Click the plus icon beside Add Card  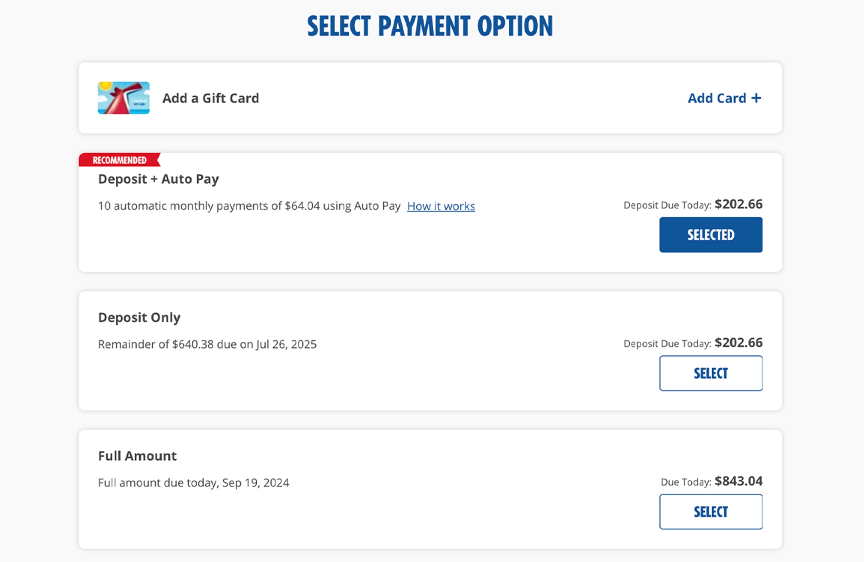click(756, 98)
